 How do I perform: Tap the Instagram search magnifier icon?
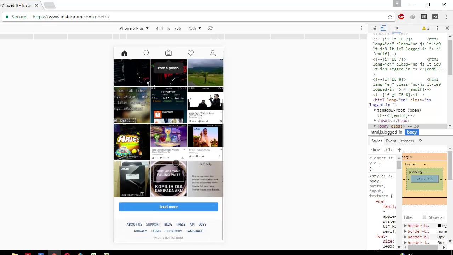click(146, 53)
